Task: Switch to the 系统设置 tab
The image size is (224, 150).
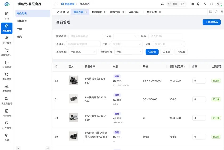Action: [152, 12]
